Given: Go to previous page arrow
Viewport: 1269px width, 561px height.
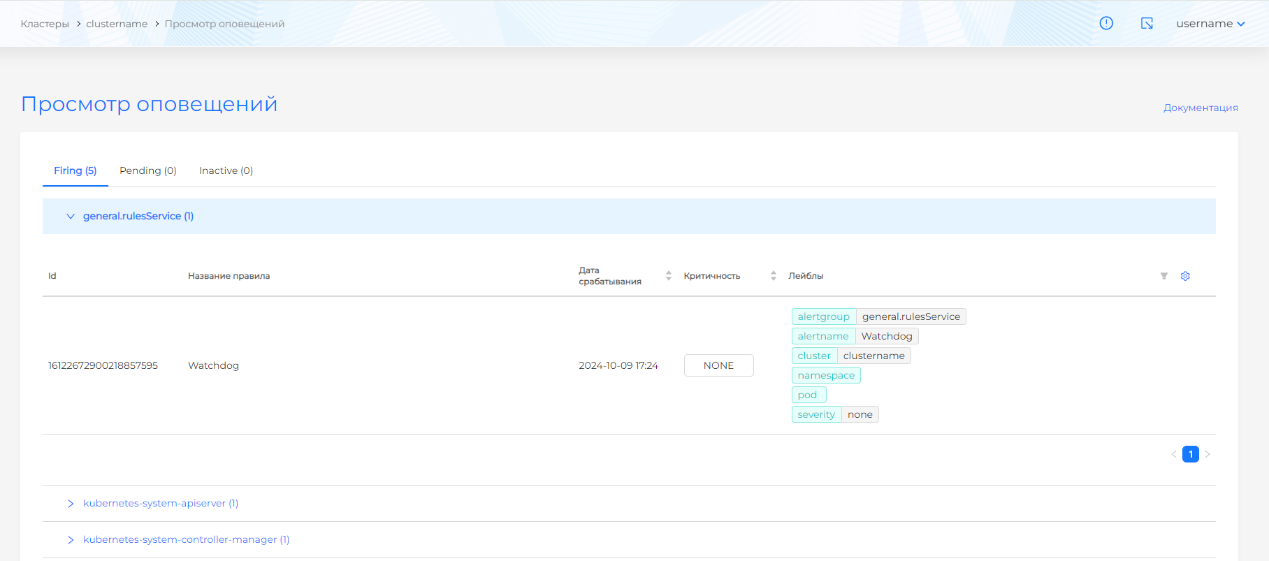Looking at the screenshot, I should pos(1174,454).
